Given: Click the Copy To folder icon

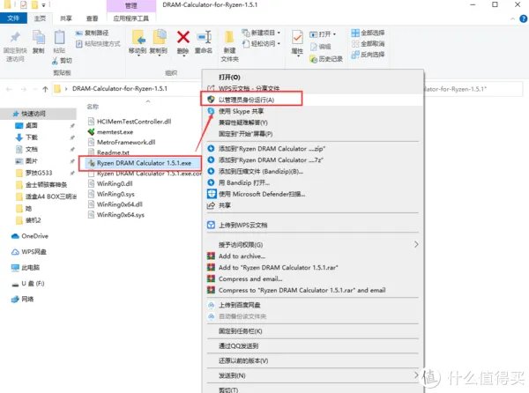Looking at the screenshot, I should point(160,37).
